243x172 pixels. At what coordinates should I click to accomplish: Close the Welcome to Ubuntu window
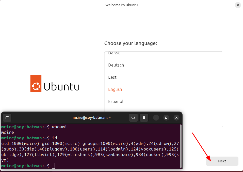click(x=238, y=5)
